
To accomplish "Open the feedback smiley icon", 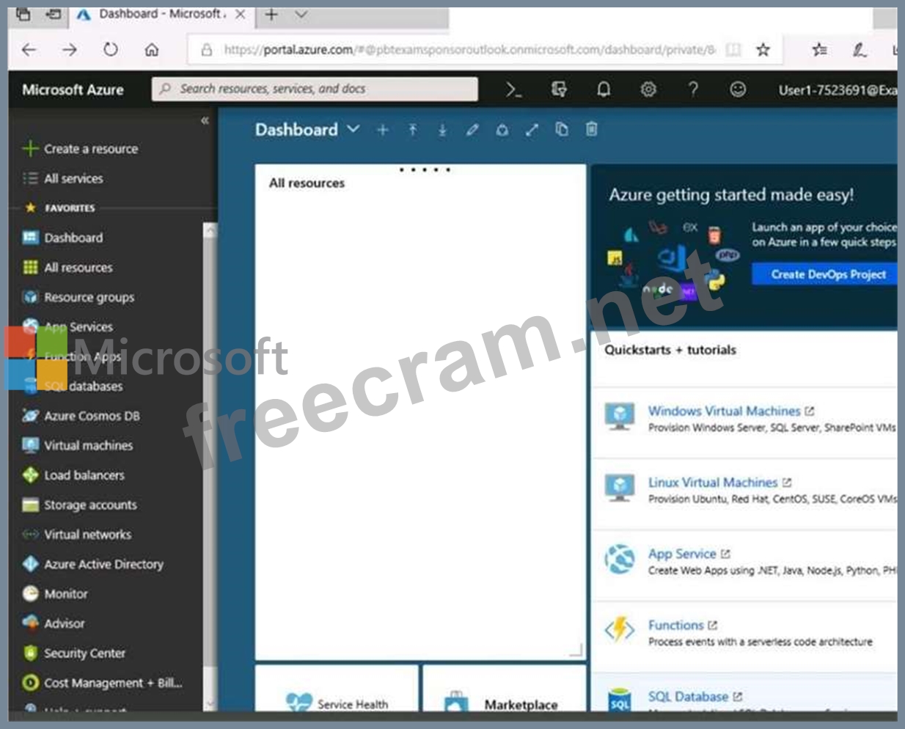I will click(738, 89).
